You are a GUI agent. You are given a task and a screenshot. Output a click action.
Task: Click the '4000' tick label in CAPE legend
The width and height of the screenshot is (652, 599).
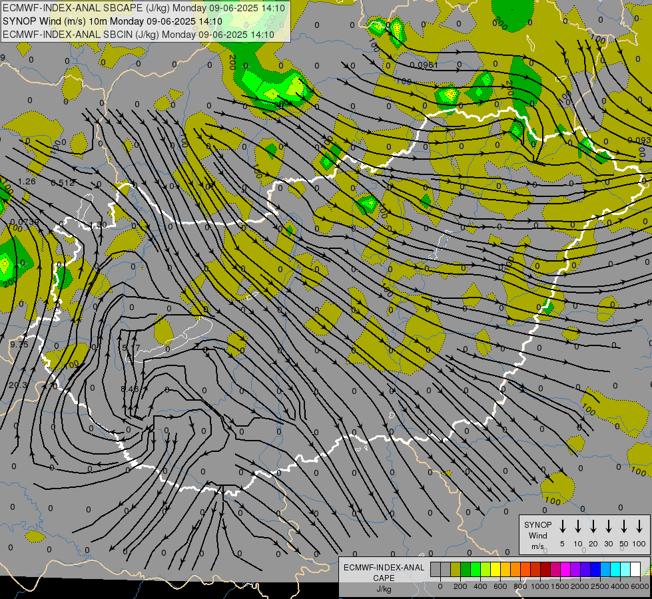tap(620, 586)
